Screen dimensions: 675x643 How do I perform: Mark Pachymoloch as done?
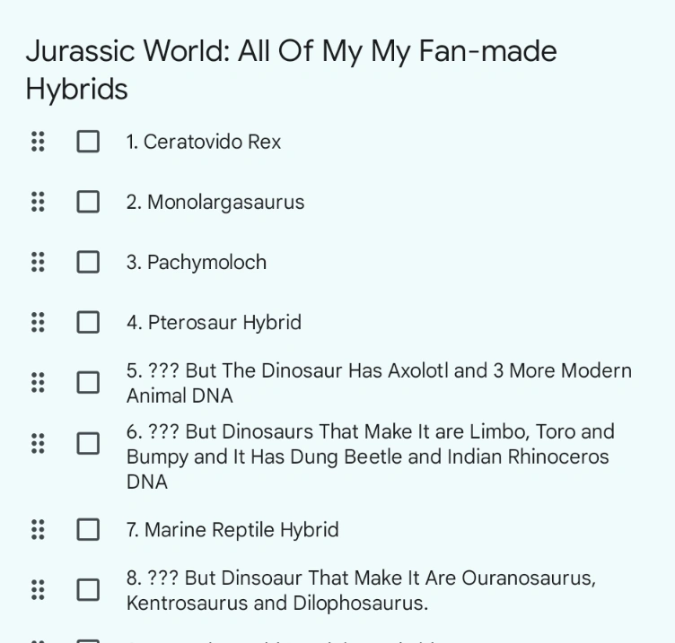(x=88, y=262)
